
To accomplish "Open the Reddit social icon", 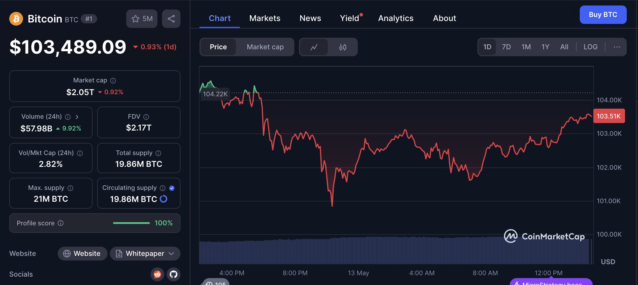I will 157,274.
